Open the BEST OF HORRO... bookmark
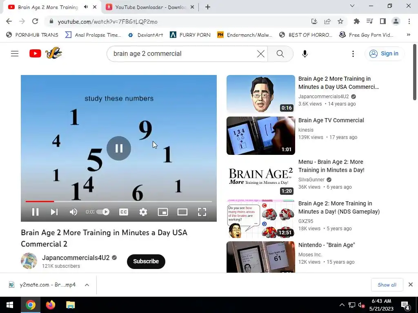This screenshot has width=418, height=313. [306, 35]
